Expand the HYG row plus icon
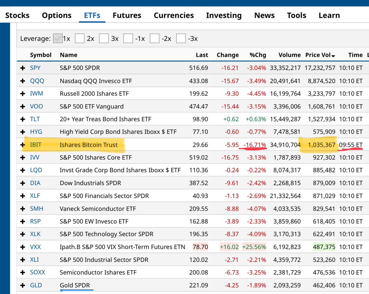 [22, 132]
